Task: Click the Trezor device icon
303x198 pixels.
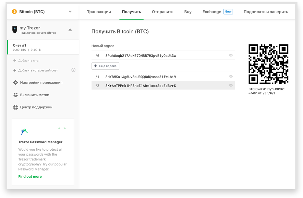Action: [x=15, y=30]
